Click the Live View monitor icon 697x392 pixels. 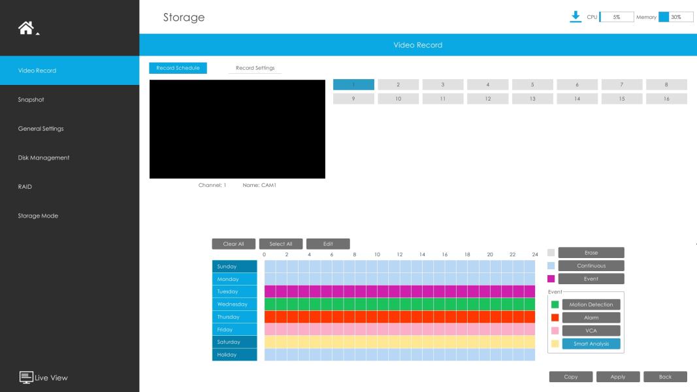pos(25,378)
